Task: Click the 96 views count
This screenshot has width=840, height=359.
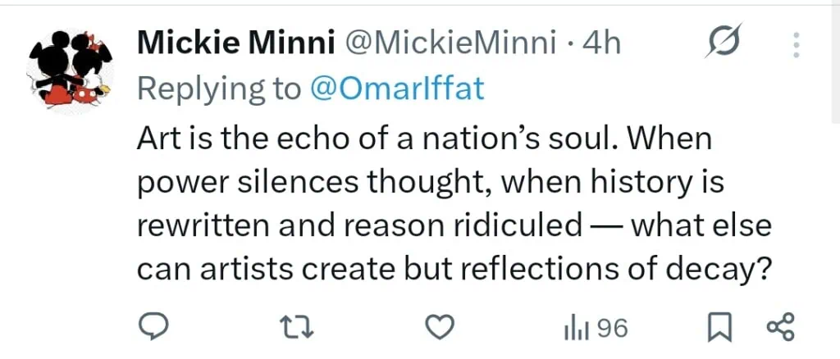Action: click(x=611, y=329)
